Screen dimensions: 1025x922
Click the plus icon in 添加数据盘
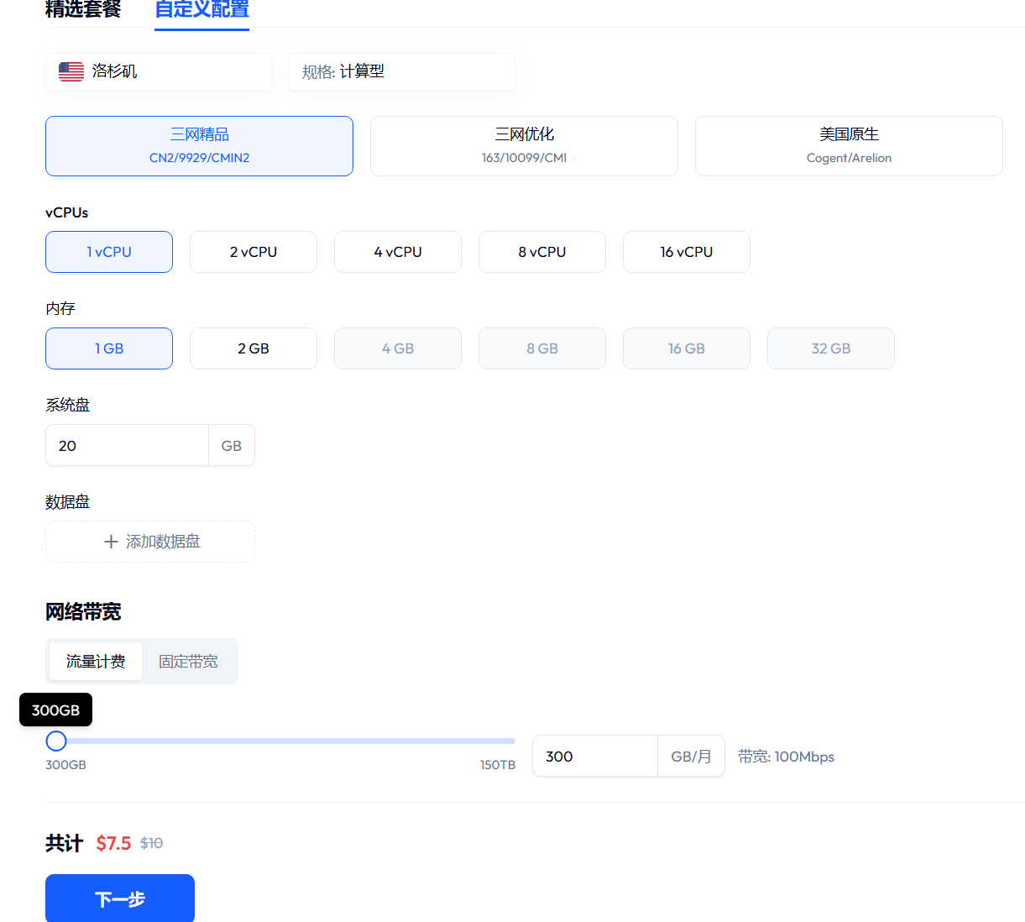111,542
